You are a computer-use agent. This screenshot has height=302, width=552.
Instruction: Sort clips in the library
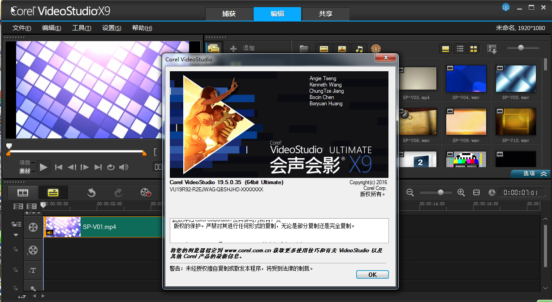(492, 49)
